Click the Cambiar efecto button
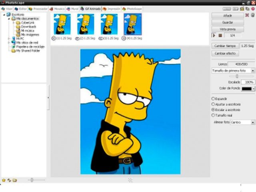This screenshot has width=256, height=192. click(x=225, y=53)
